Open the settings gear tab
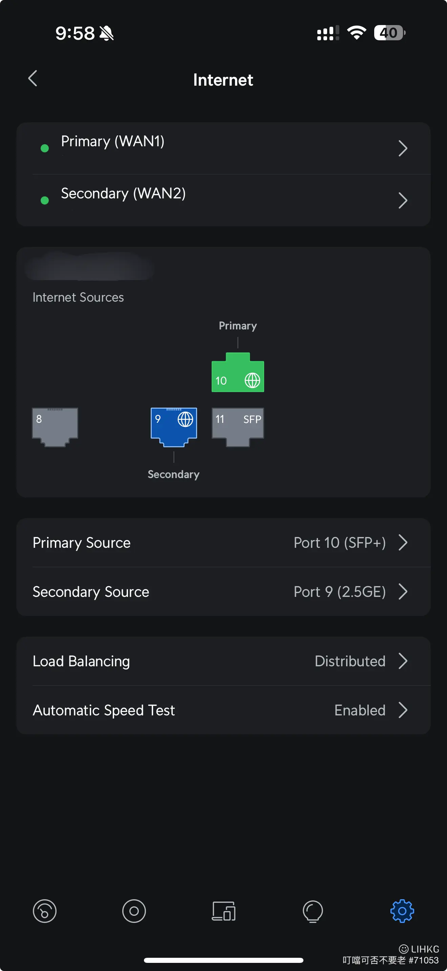Screen dimensions: 447x971 pos(402,911)
